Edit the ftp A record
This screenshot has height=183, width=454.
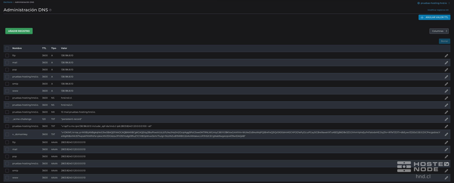(x=446, y=56)
